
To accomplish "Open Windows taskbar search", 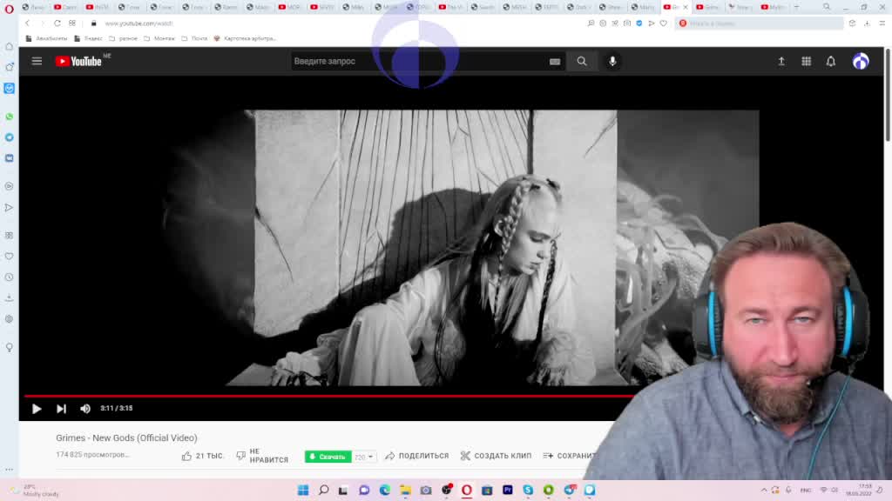I will 324,491.
